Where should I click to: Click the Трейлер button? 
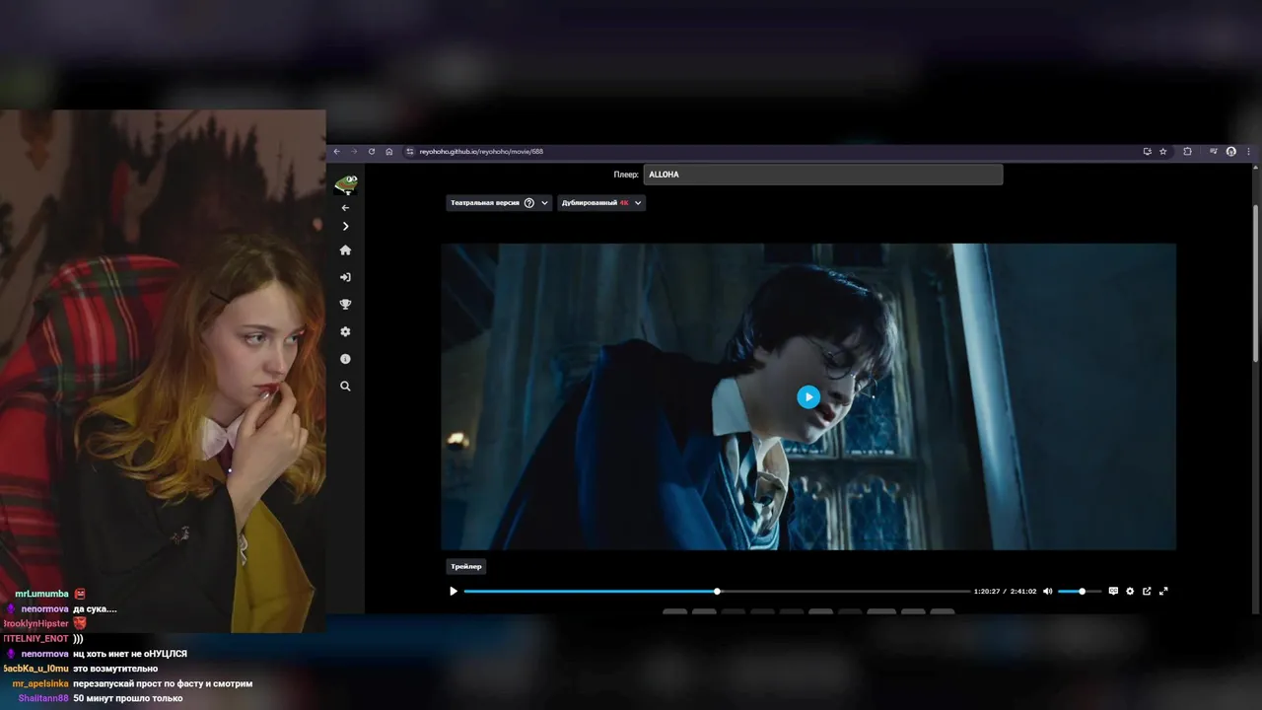coord(466,567)
